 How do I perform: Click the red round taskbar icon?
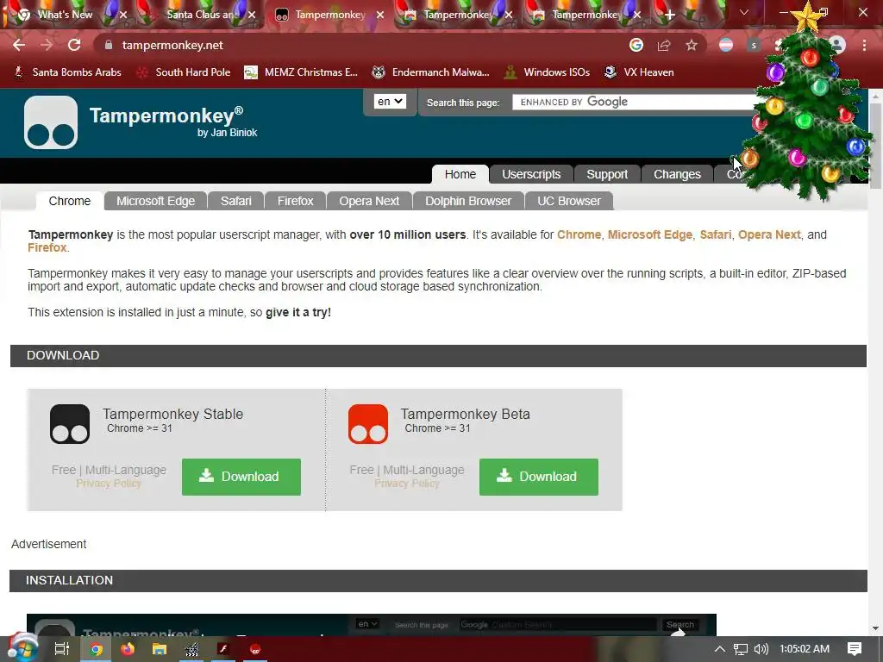tap(254, 649)
